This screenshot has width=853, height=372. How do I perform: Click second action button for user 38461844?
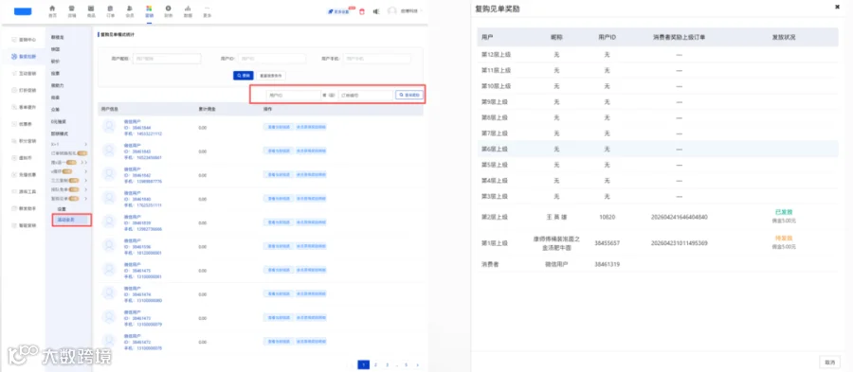311,127
